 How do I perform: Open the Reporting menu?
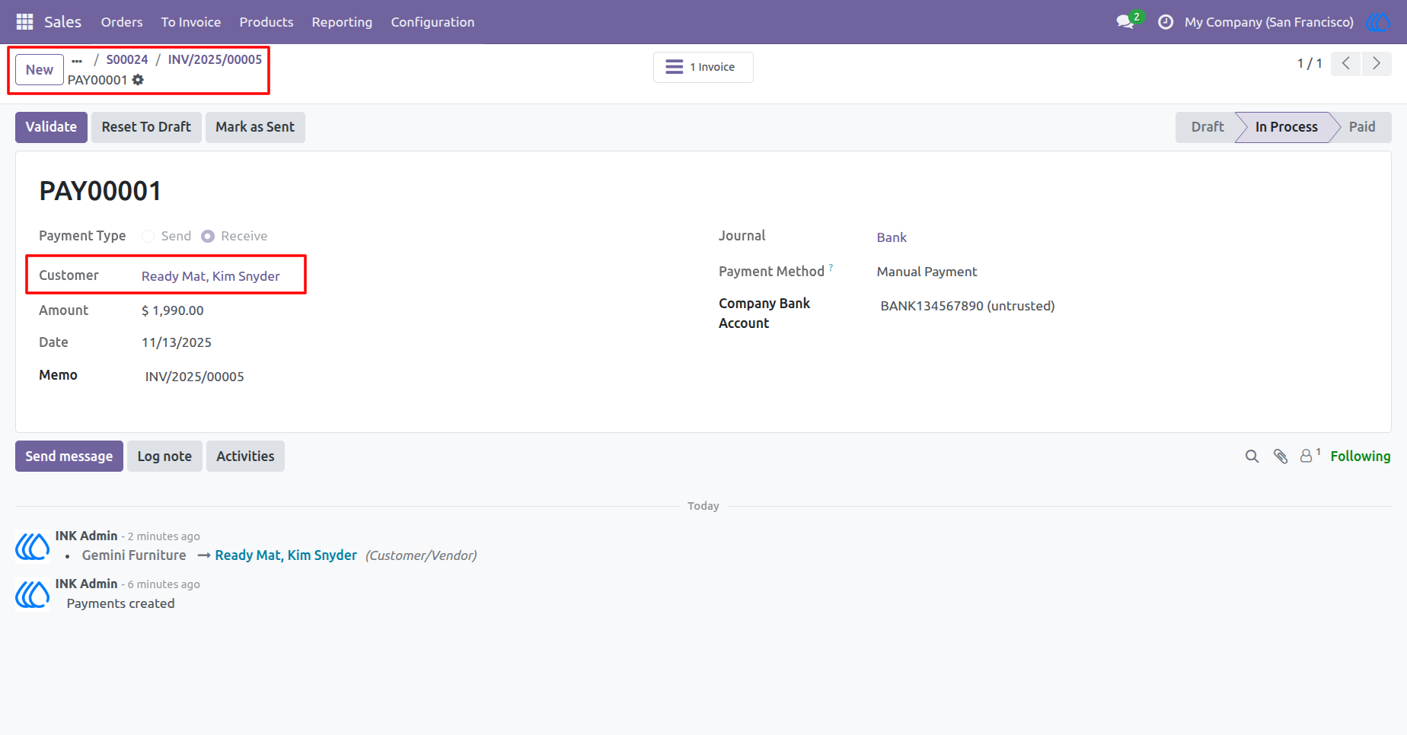(342, 22)
